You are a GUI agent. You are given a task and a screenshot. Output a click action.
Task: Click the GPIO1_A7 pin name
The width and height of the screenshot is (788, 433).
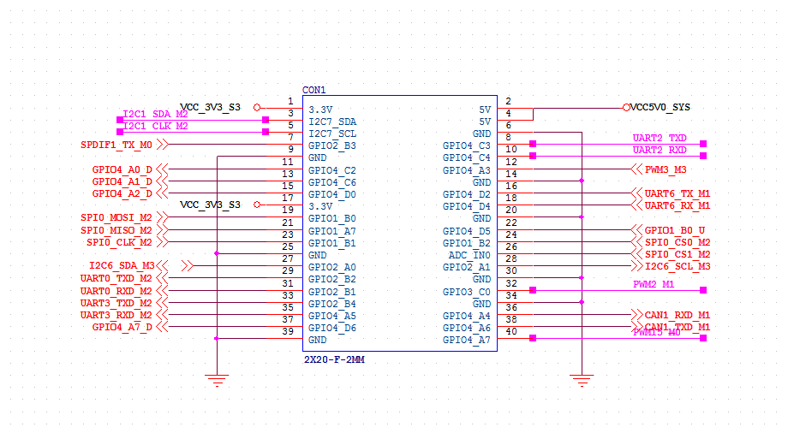click(332, 232)
